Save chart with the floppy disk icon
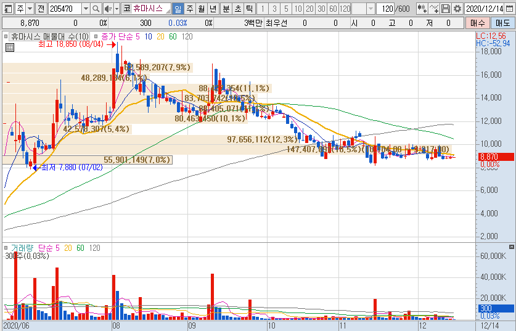This screenshot has width=516, height=331. click(446, 9)
